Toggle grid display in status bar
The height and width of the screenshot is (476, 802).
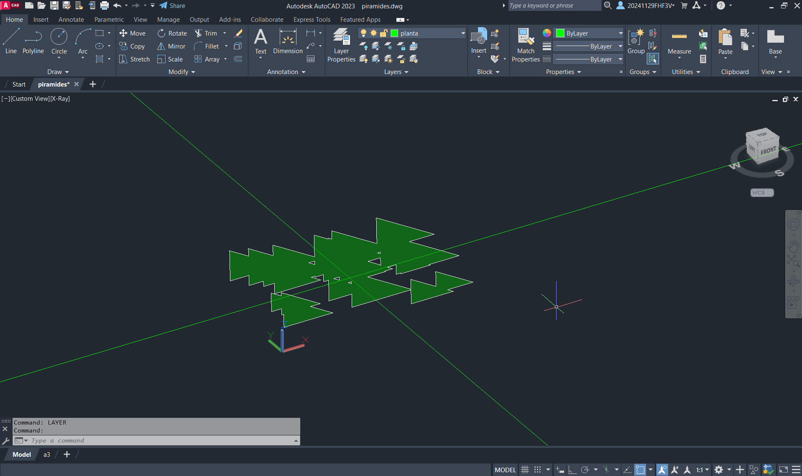[x=525, y=470]
